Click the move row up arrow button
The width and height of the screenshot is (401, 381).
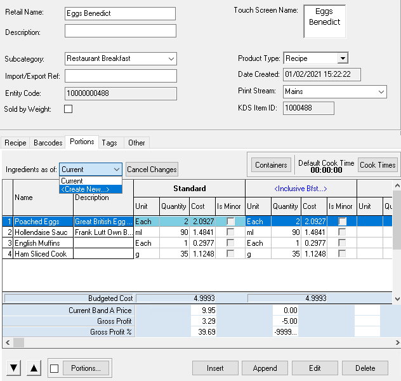click(34, 368)
